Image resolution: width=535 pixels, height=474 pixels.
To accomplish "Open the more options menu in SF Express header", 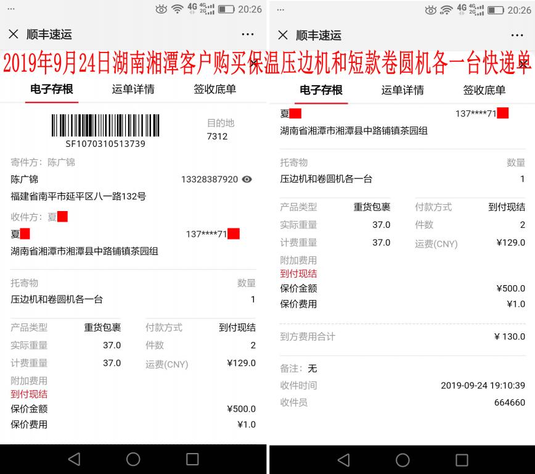I will [x=248, y=35].
